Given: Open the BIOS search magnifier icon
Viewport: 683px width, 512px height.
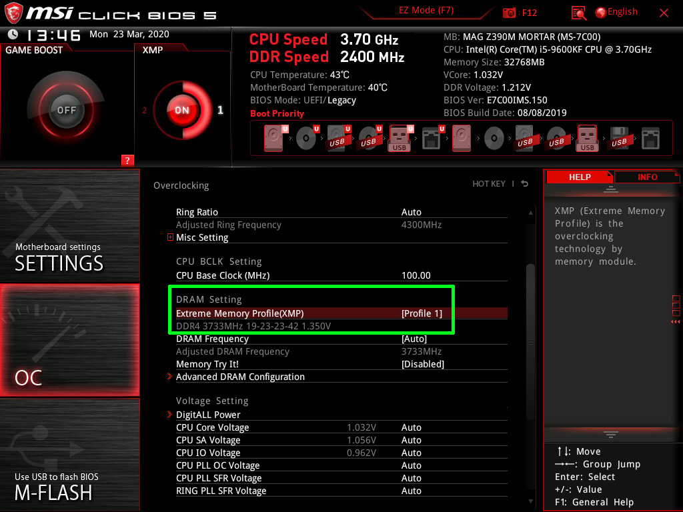Looking at the screenshot, I should (x=579, y=13).
